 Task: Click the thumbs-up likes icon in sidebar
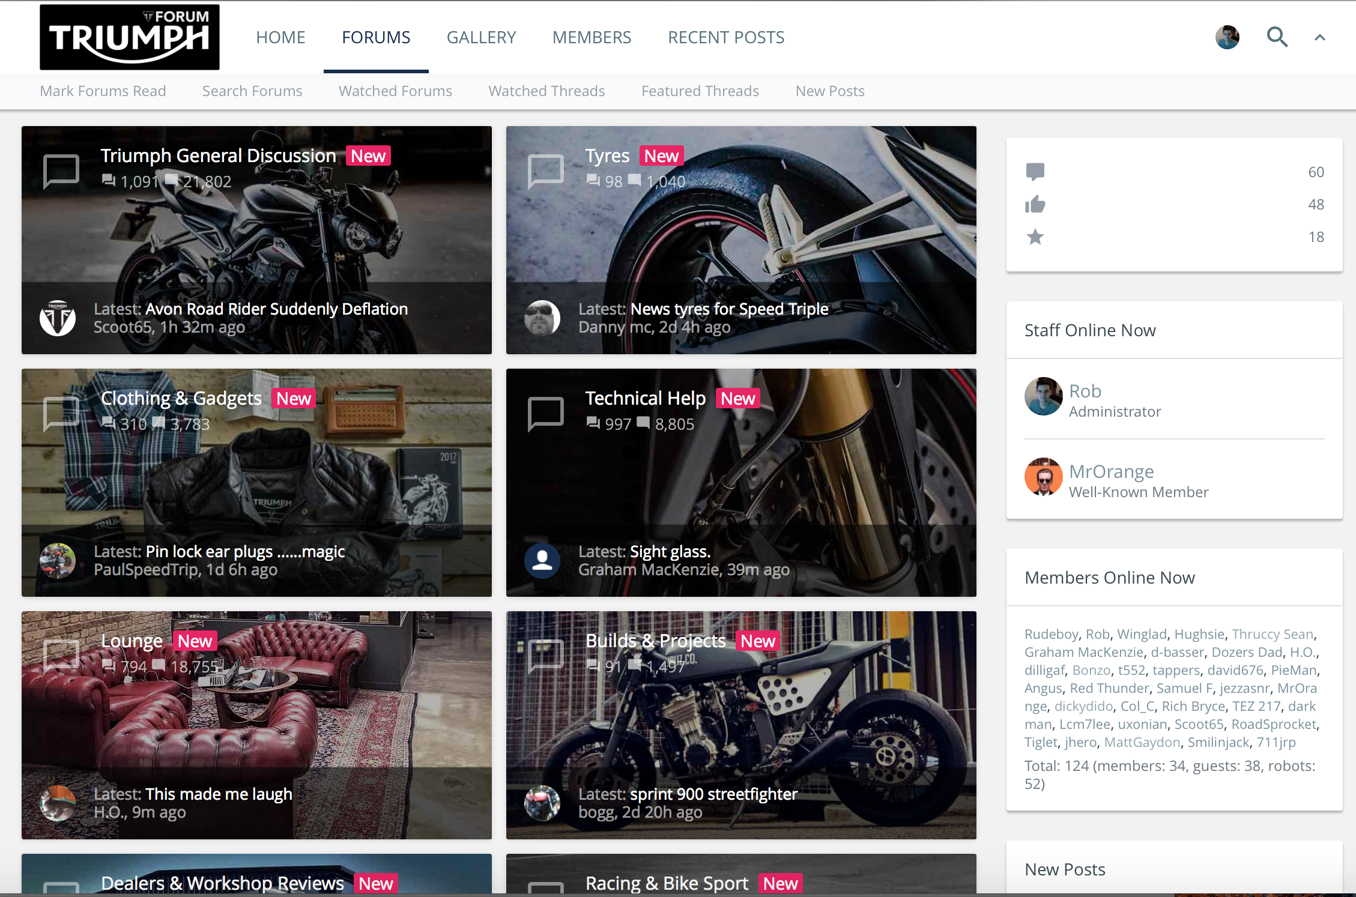(x=1035, y=204)
